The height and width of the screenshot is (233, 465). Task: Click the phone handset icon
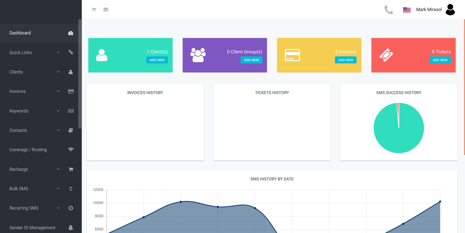point(389,10)
